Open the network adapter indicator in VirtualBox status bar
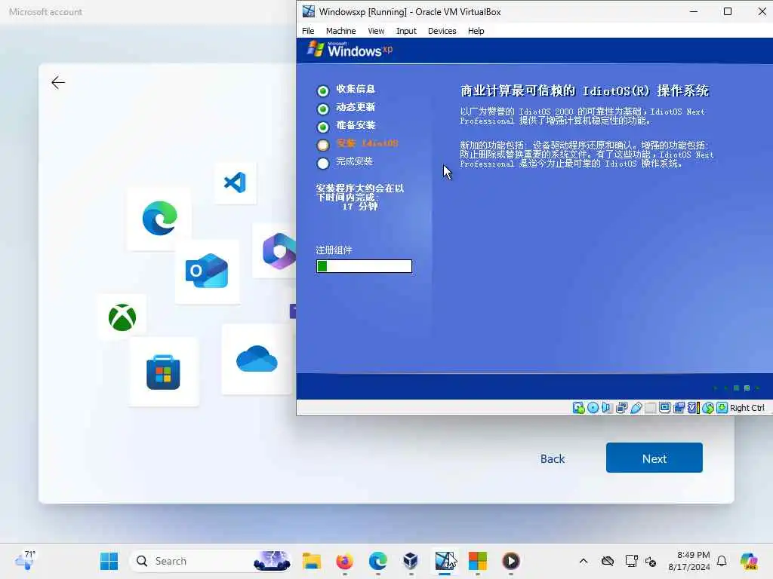 (x=621, y=408)
